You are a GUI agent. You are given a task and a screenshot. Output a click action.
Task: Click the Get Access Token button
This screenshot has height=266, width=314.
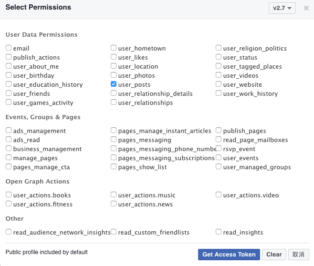(229, 255)
